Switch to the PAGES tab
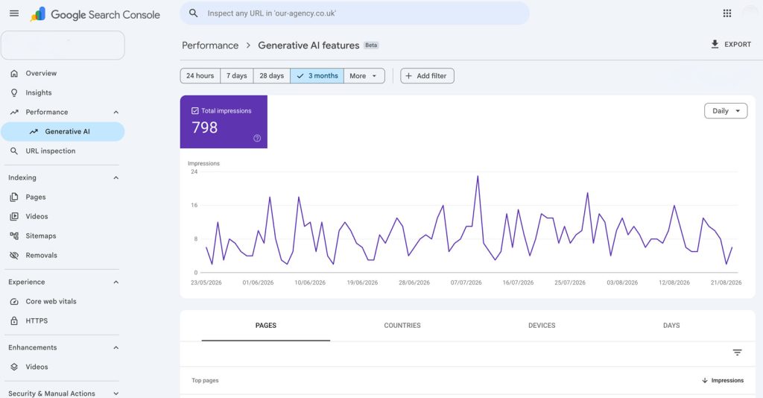This screenshot has height=398, width=763. point(266,326)
